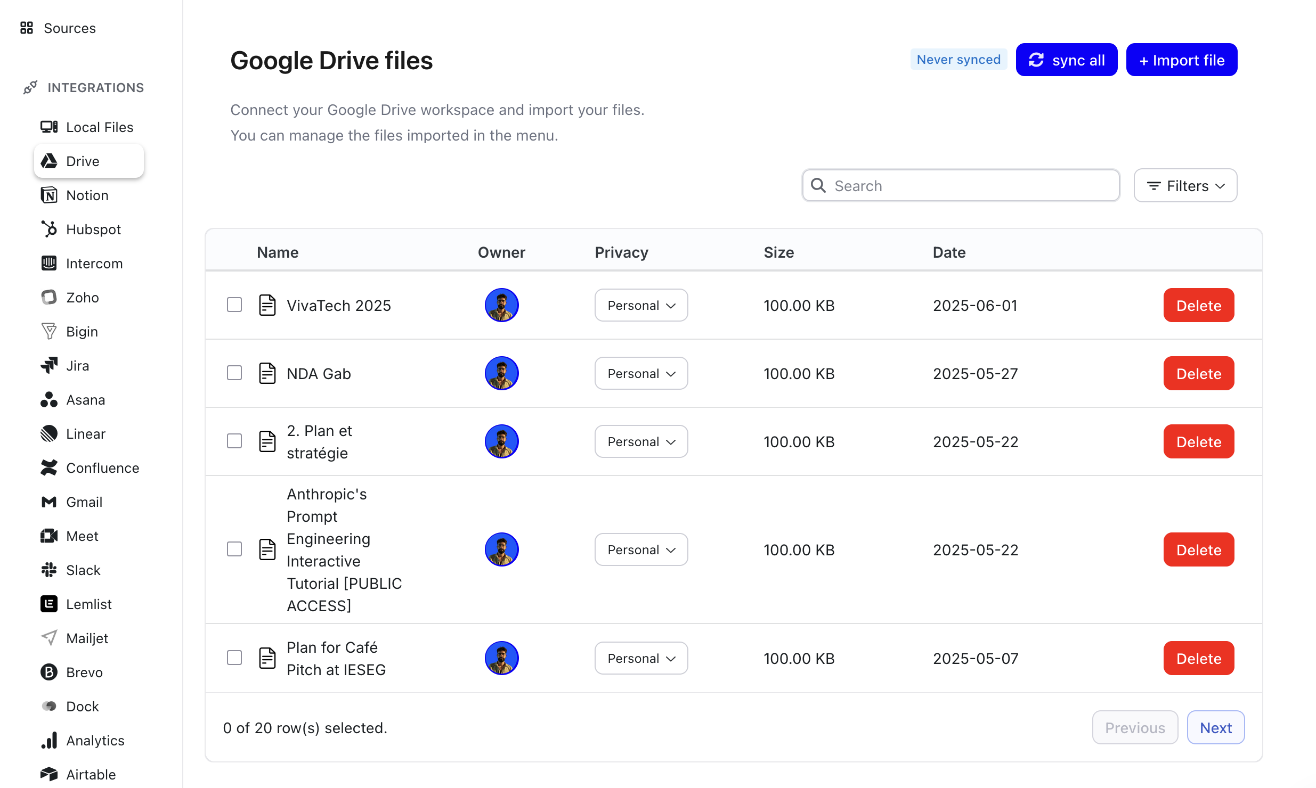Click into the Search field
Viewport: 1316px width, 788px height.
[970, 186]
